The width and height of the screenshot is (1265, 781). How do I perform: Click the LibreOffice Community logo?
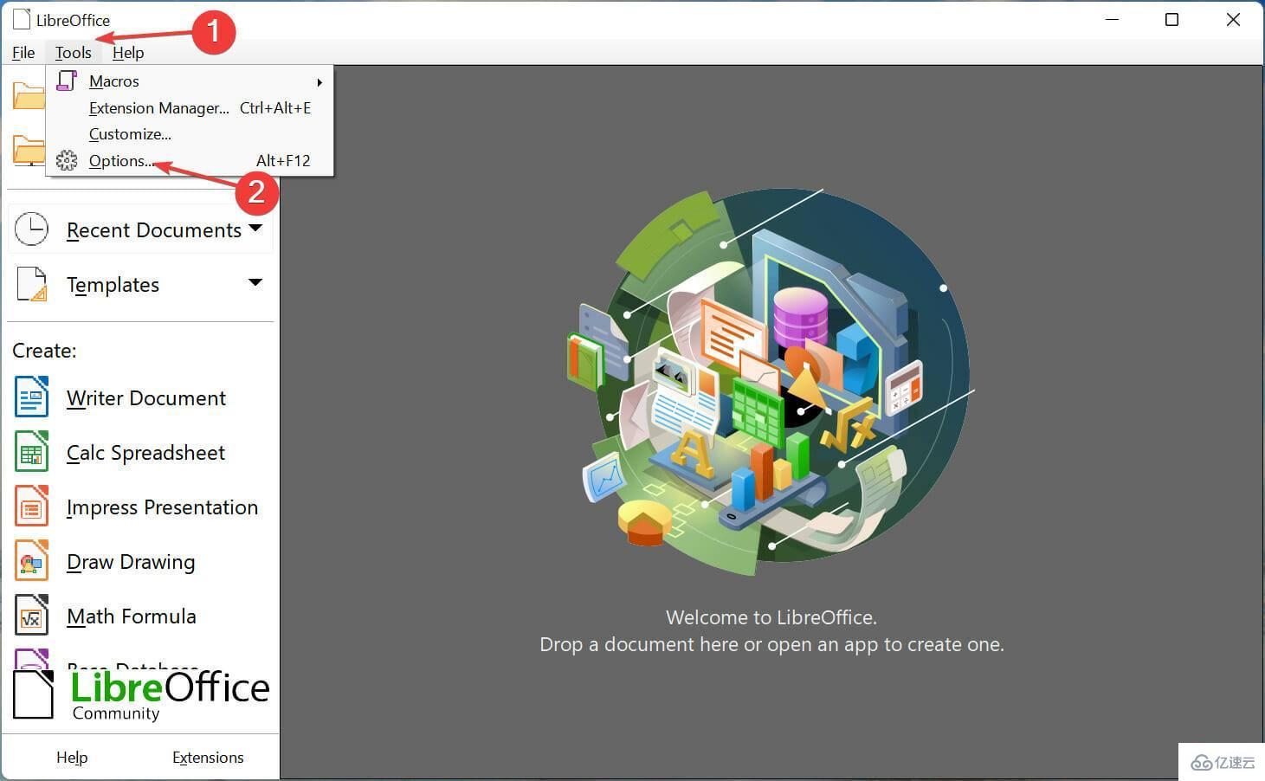[x=141, y=695]
